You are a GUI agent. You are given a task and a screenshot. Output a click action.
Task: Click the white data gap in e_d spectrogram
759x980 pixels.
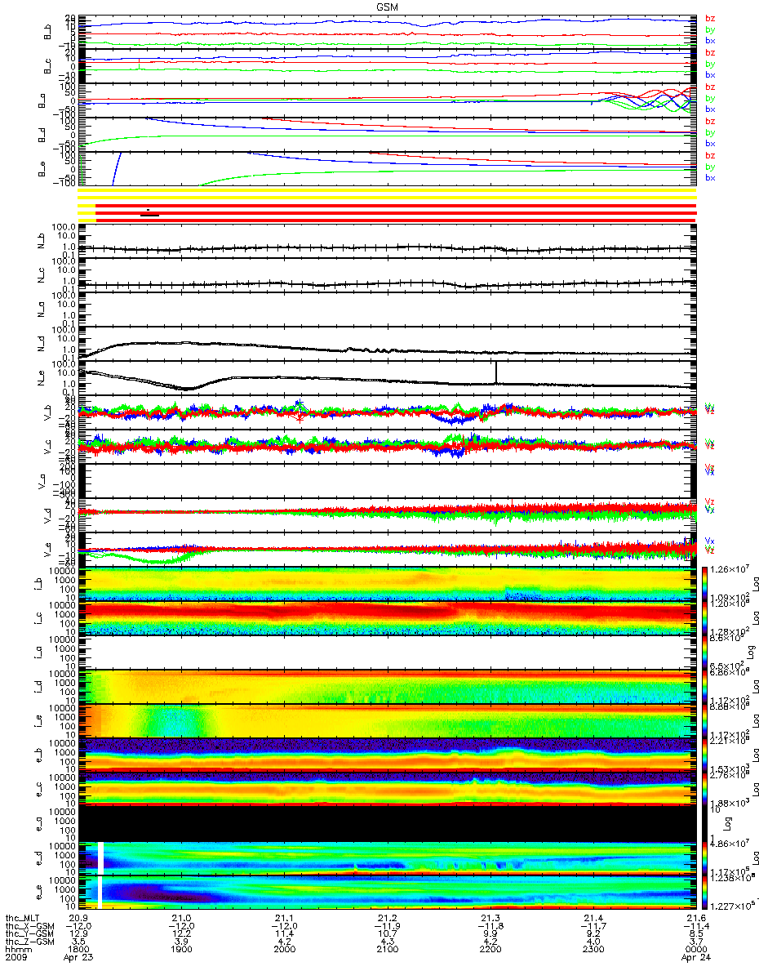tap(101, 858)
